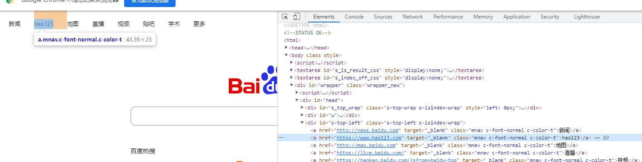642x162 pixels.
Task: Click the Chrome logo in the notification bar
Action: pos(9,2)
